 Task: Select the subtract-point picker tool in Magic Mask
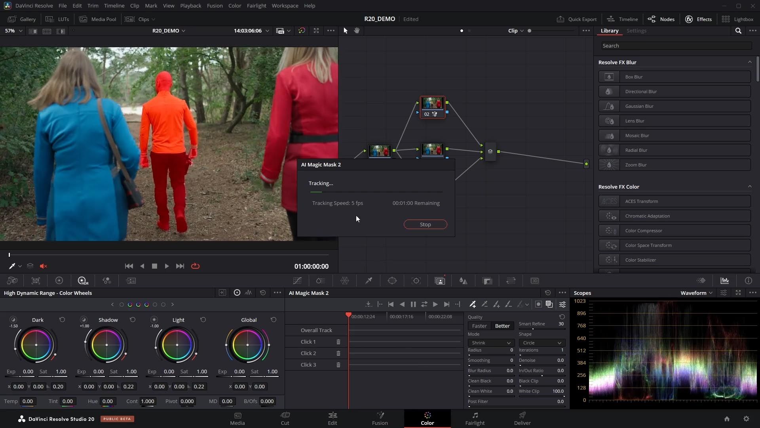coord(484,304)
